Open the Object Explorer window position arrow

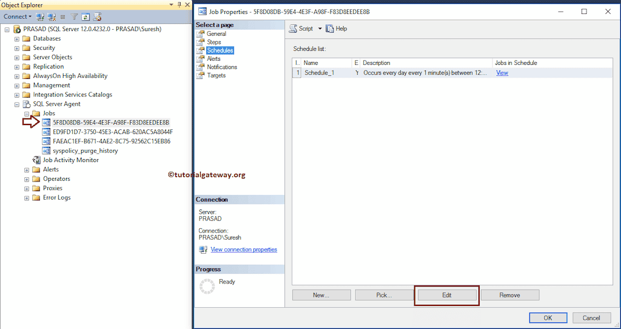(x=171, y=4)
